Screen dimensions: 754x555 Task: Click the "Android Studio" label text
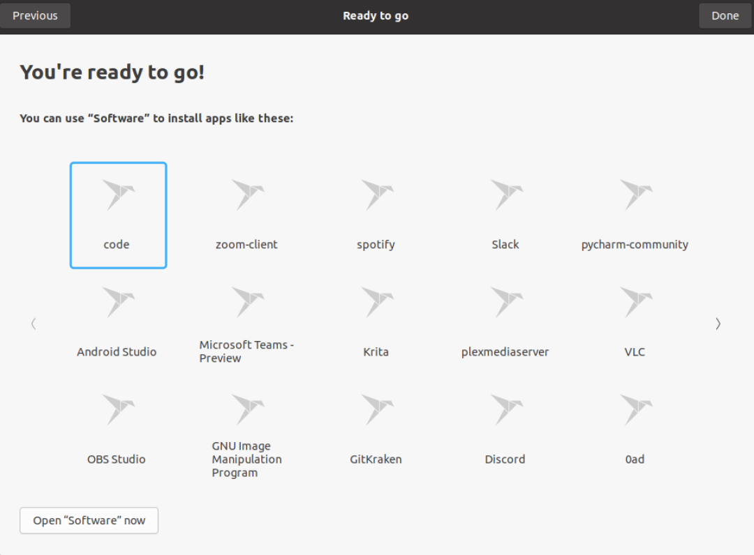tap(117, 352)
